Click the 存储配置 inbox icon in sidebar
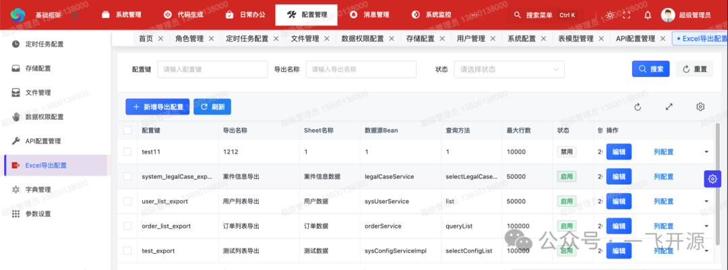 pos(16,68)
